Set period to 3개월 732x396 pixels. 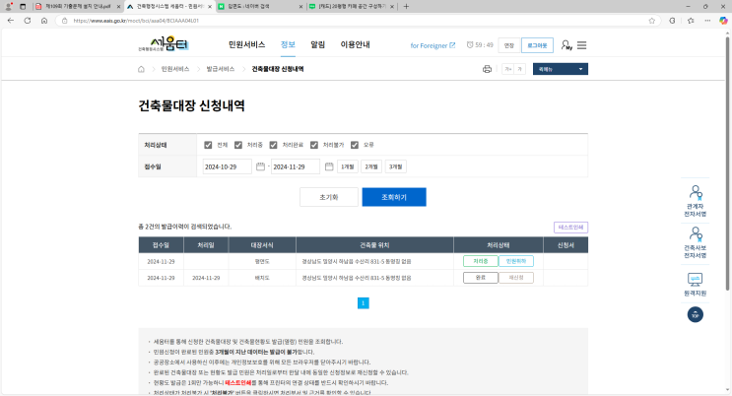[x=395, y=166]
